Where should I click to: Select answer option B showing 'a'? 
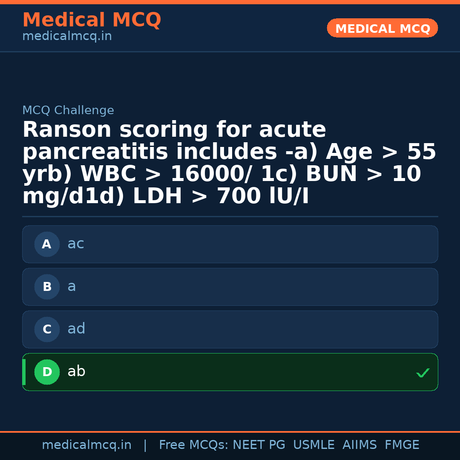[230, 287]
